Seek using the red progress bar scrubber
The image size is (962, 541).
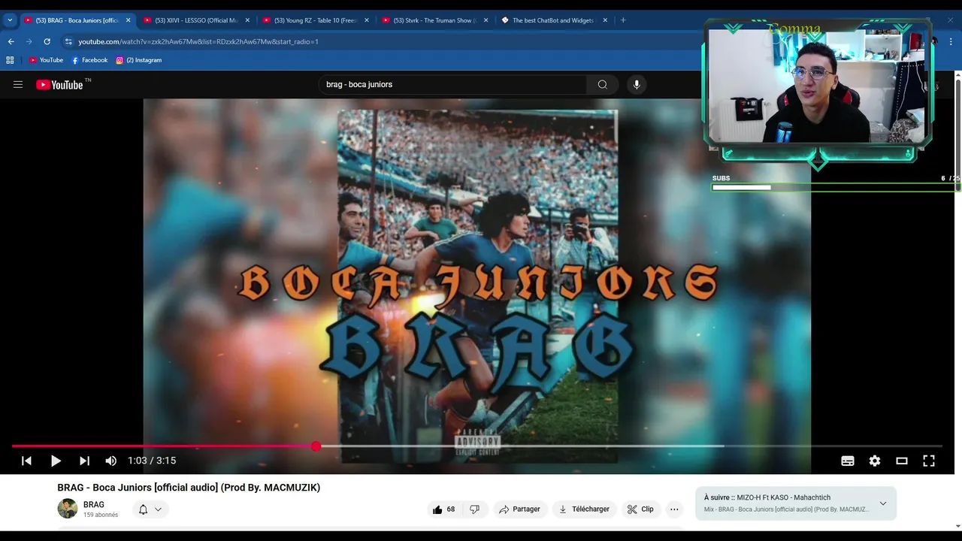[316, 446]
